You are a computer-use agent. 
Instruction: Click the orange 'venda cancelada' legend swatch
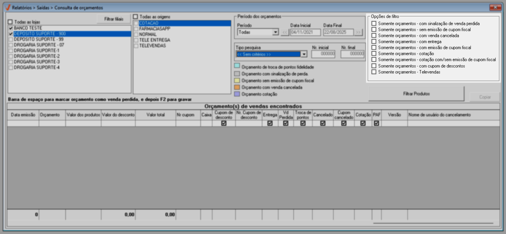(x=237, y=87)
